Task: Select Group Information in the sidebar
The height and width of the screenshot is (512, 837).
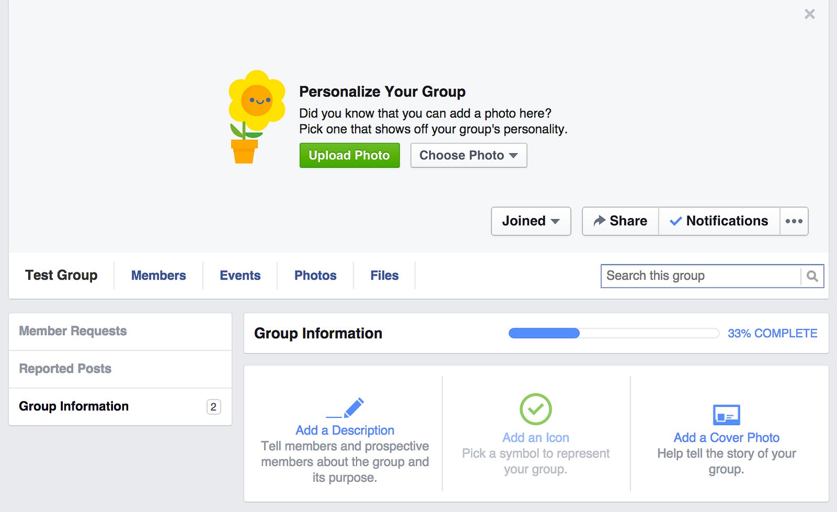Action: [x=120, y=407]
